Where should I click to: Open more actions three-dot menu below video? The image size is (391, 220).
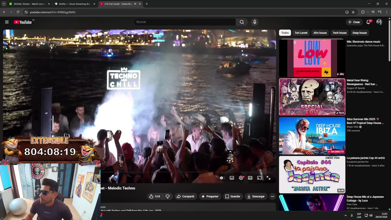click(x=272, y=196)
